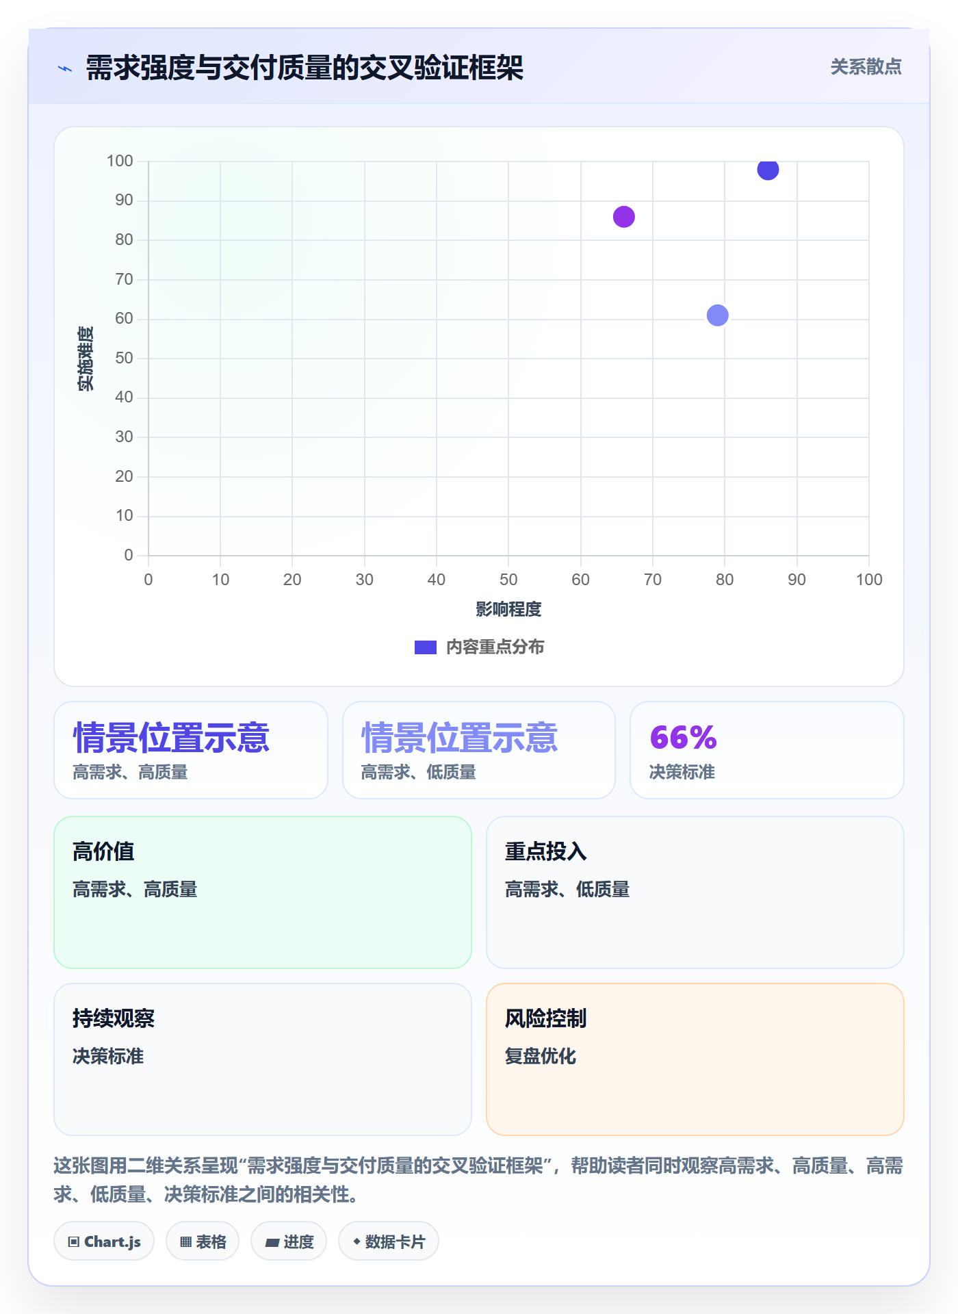Click the 关系散点 label in header
Image resolution: width=958 pixels, height=1314 pixels.
tap(866, 67)
